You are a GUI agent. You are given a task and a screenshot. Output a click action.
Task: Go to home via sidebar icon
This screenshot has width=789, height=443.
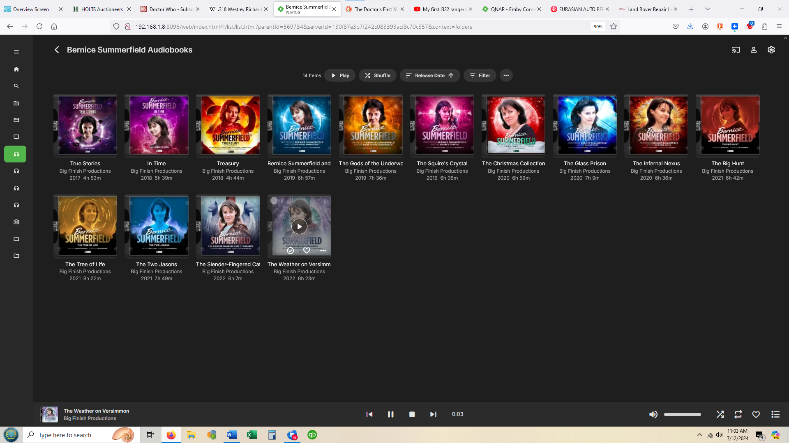[x=16, y=69]
